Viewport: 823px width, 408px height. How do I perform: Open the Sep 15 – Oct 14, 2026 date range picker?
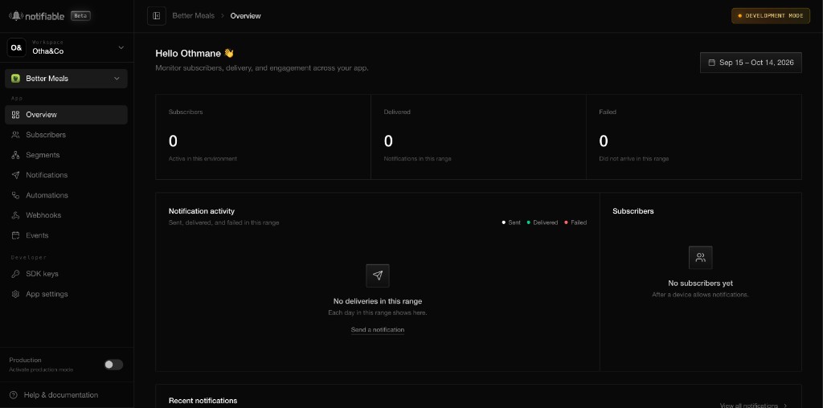751,63
